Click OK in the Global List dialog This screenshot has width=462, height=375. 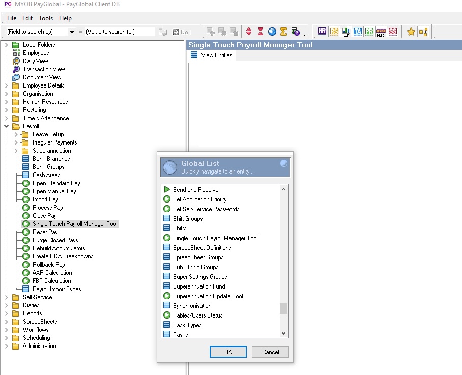click(x=228, y=352)
